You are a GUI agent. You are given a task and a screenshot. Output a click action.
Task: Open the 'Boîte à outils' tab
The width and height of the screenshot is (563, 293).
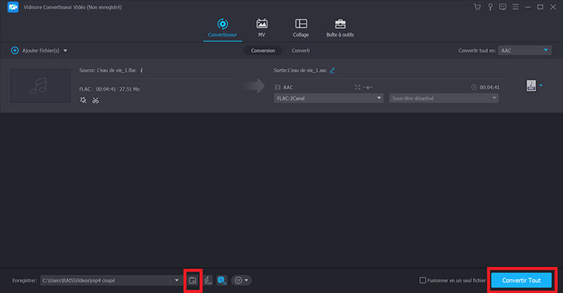pyautogui.click(x=340, y=27)
